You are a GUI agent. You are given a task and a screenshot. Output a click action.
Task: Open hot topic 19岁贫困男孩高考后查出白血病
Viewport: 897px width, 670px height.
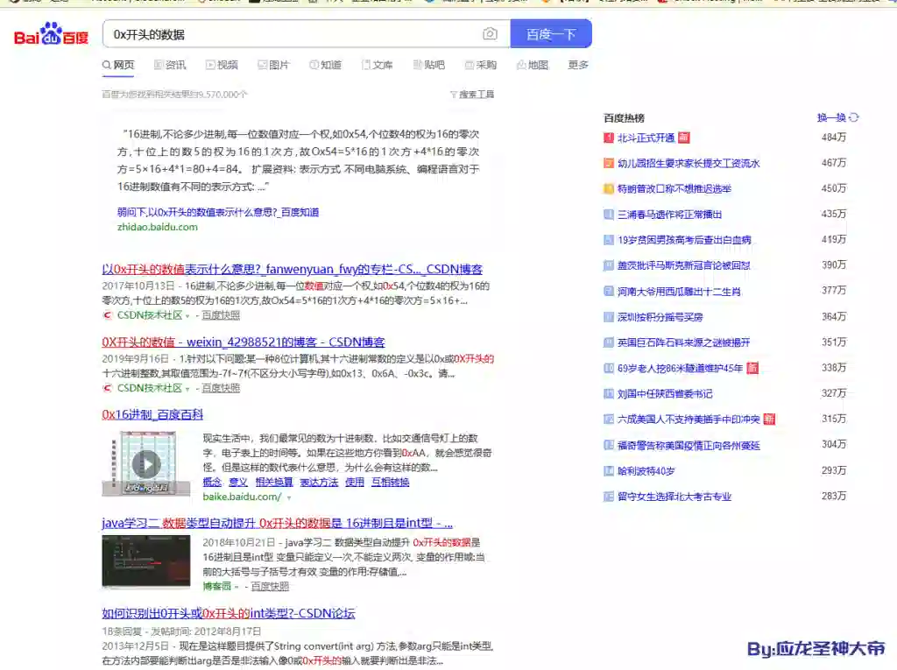click(x=684, y=240)
